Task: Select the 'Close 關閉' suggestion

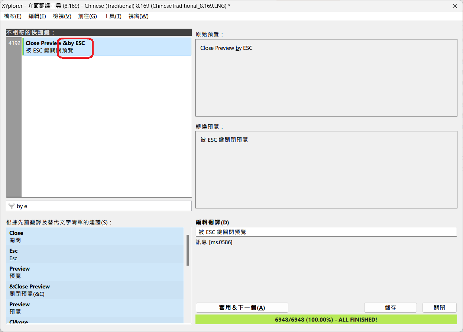Action: click(95, 237)
